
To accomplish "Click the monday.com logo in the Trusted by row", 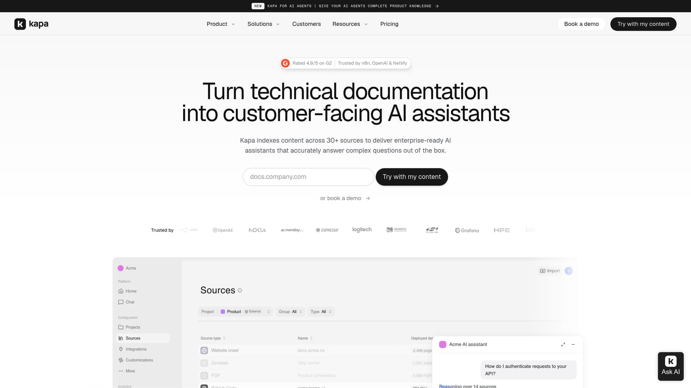I will [292, 230].
